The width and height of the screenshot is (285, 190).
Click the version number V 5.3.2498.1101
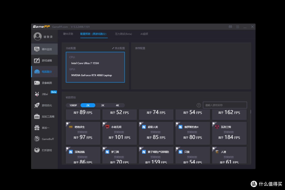coord(80,27)
